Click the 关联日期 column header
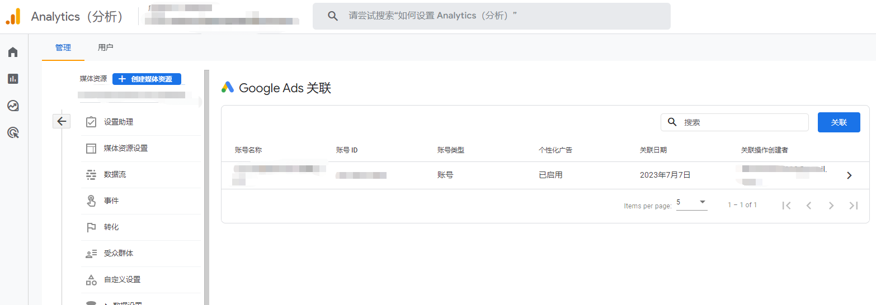Viewport: 876px width, 305px height. click(653, 150)
